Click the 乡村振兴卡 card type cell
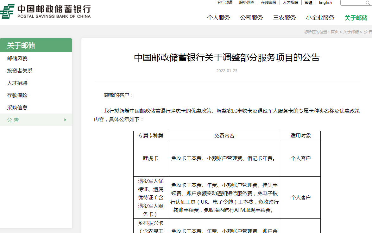 point(151,226)
